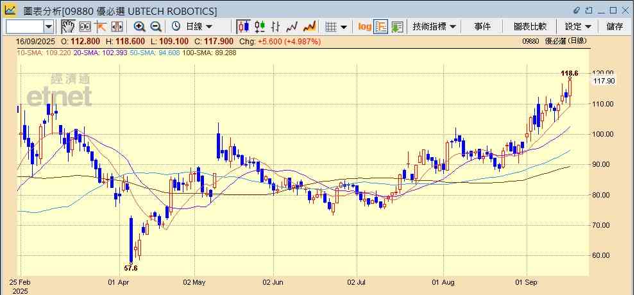635x295 pixels.
Task: Click the paperclip link icon in title bar
Action: [x=577, y=10]
